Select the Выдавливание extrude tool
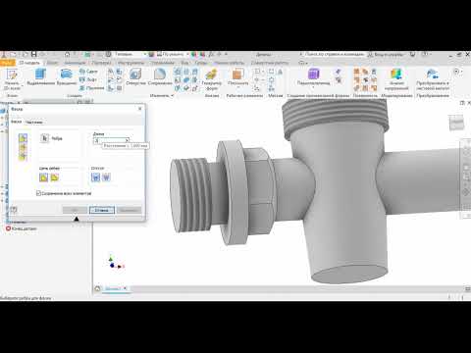Screen dimensions: 471x353 41,77
